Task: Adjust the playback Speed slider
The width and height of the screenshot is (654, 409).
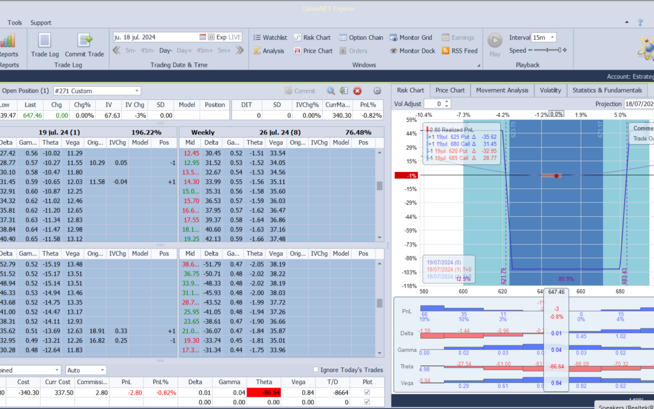Action: (547, 50)
